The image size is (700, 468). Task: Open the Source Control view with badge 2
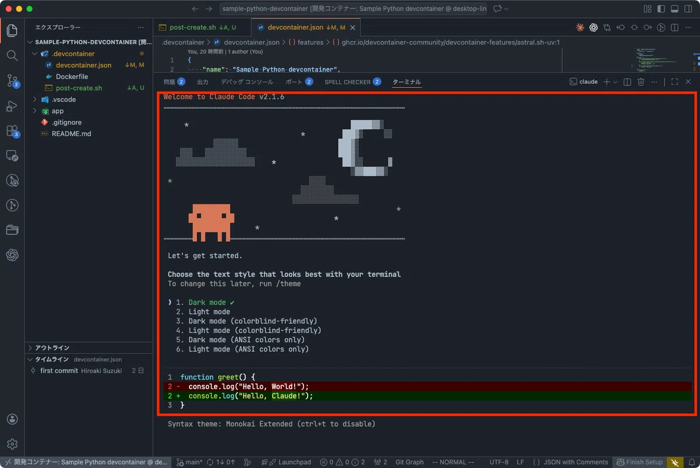12,81
